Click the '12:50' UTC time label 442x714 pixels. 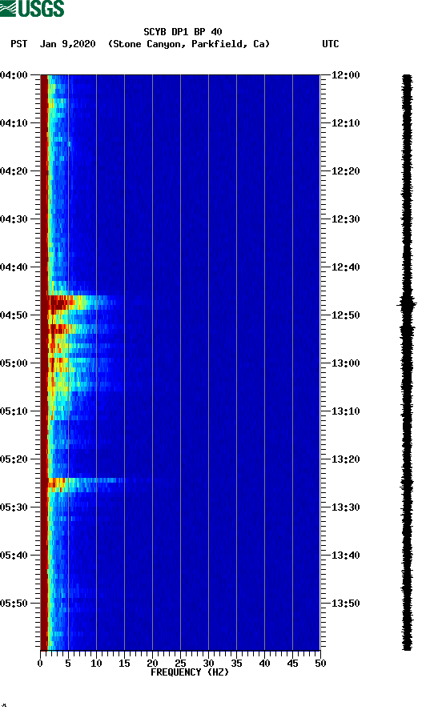[345, 315]
